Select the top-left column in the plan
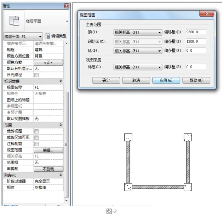 (x=128, y=137)
